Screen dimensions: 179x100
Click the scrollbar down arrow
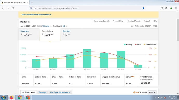[x=178, y=94]
